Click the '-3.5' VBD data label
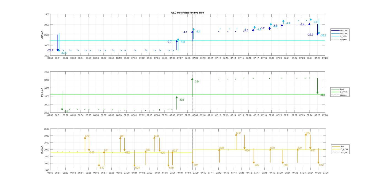The height and width of the screenshot is (191, 386). tap(246, 30)
